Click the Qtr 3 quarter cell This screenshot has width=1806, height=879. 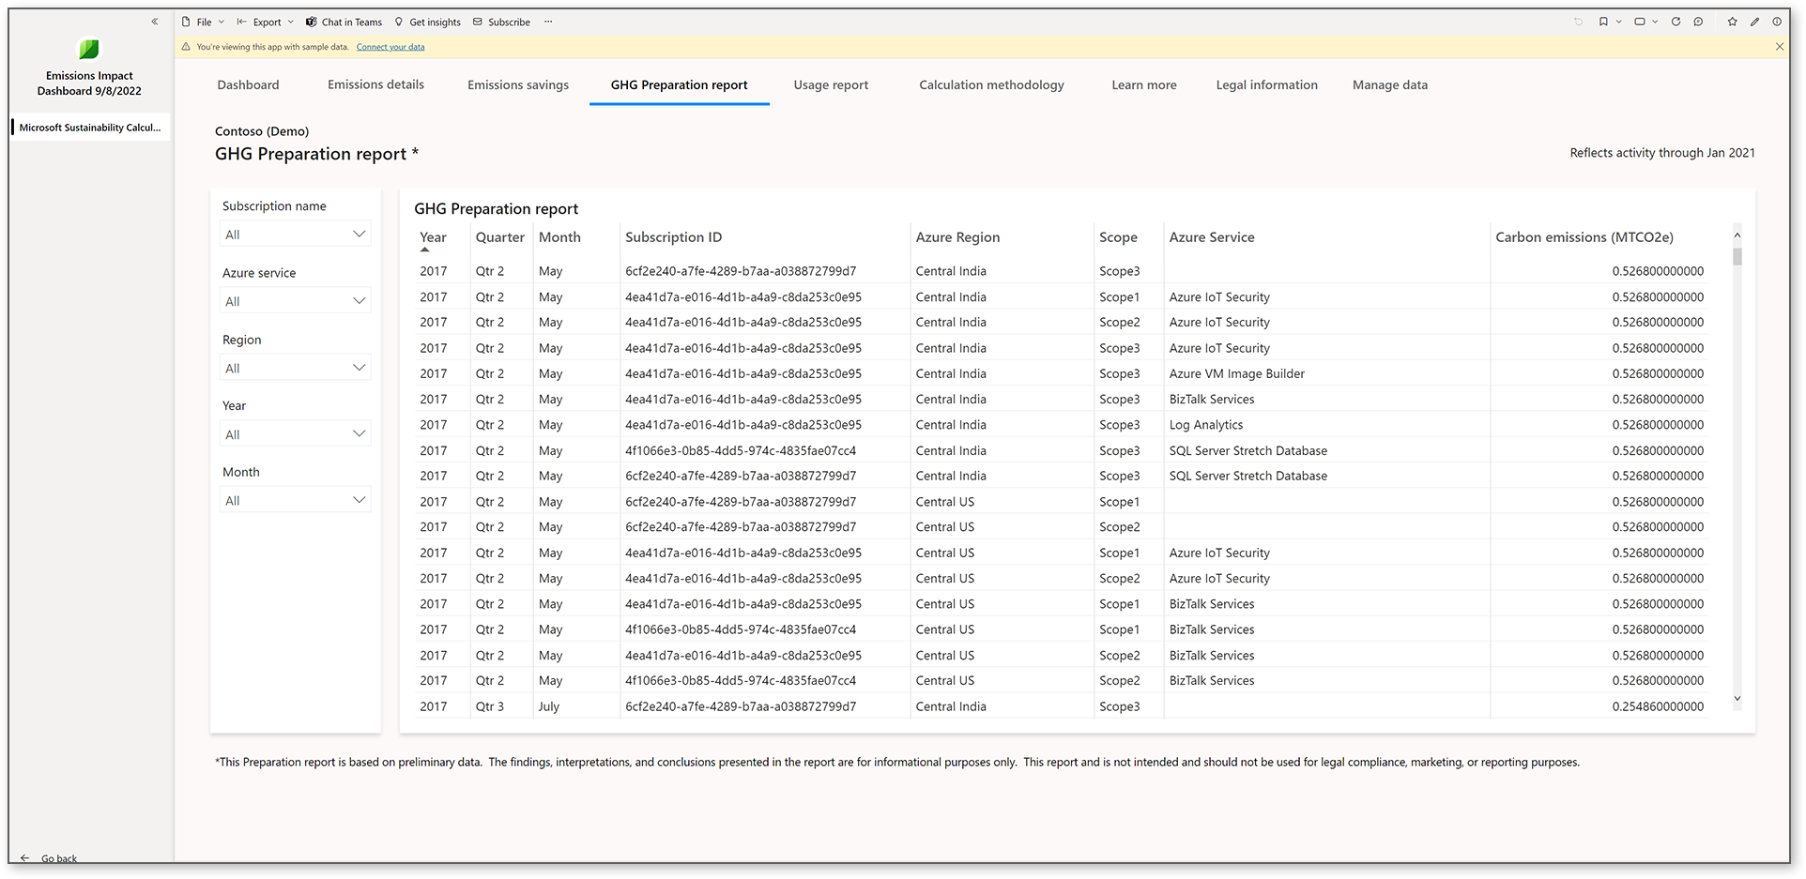tap(489, 706)
